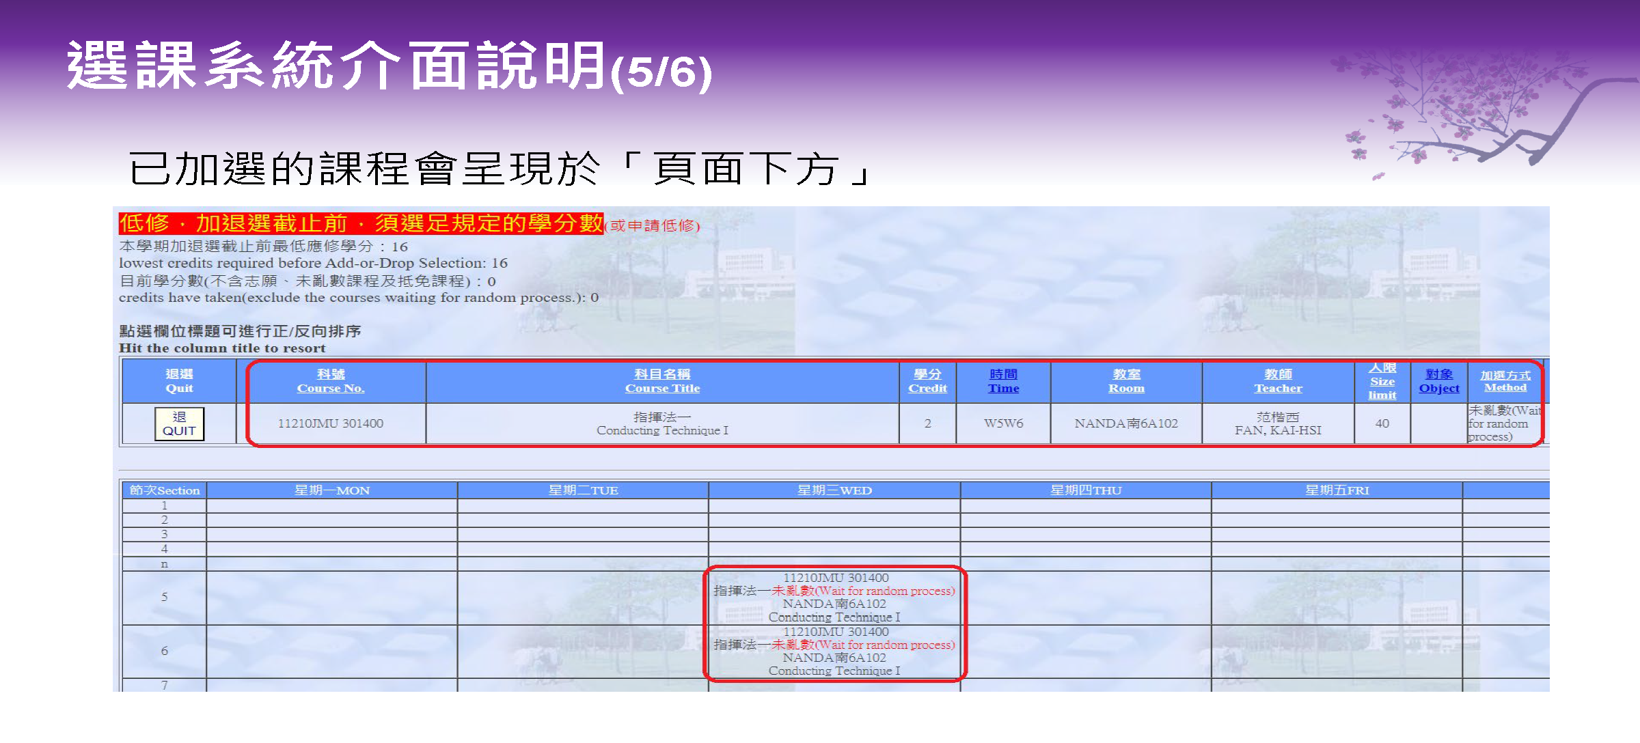Select the credit value 2 cell
Screen dimensions: 1640x743
click(927, 423)
